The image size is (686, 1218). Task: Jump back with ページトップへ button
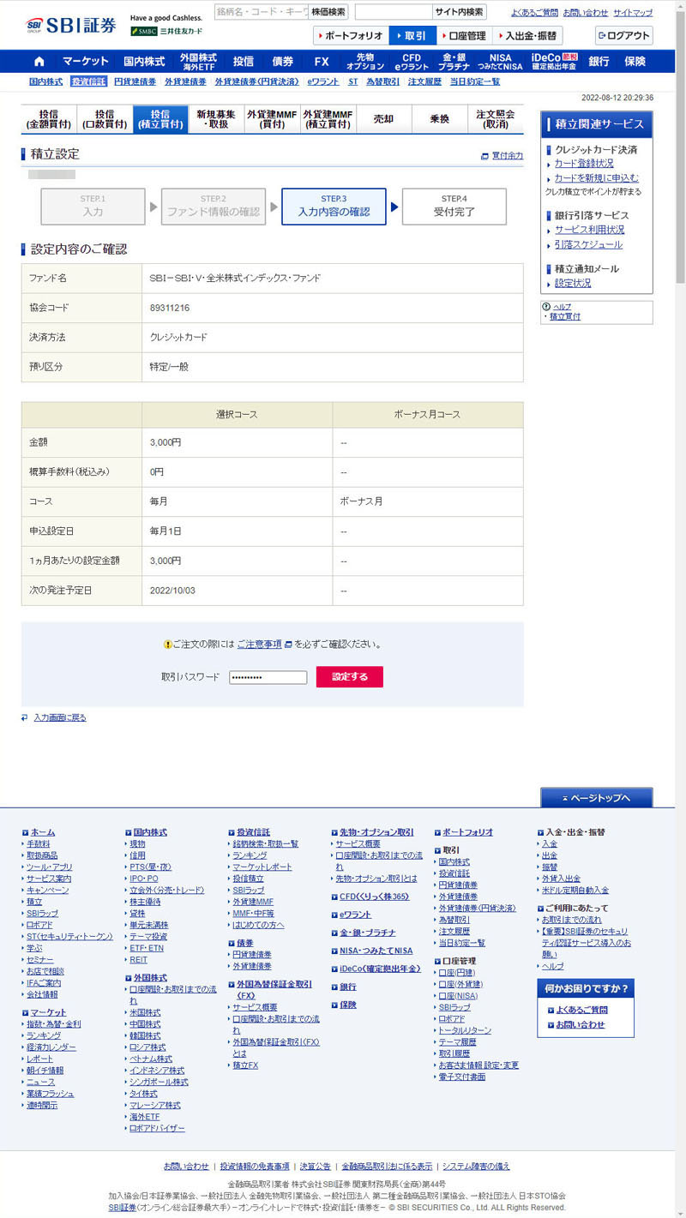[x=596, y=798]
